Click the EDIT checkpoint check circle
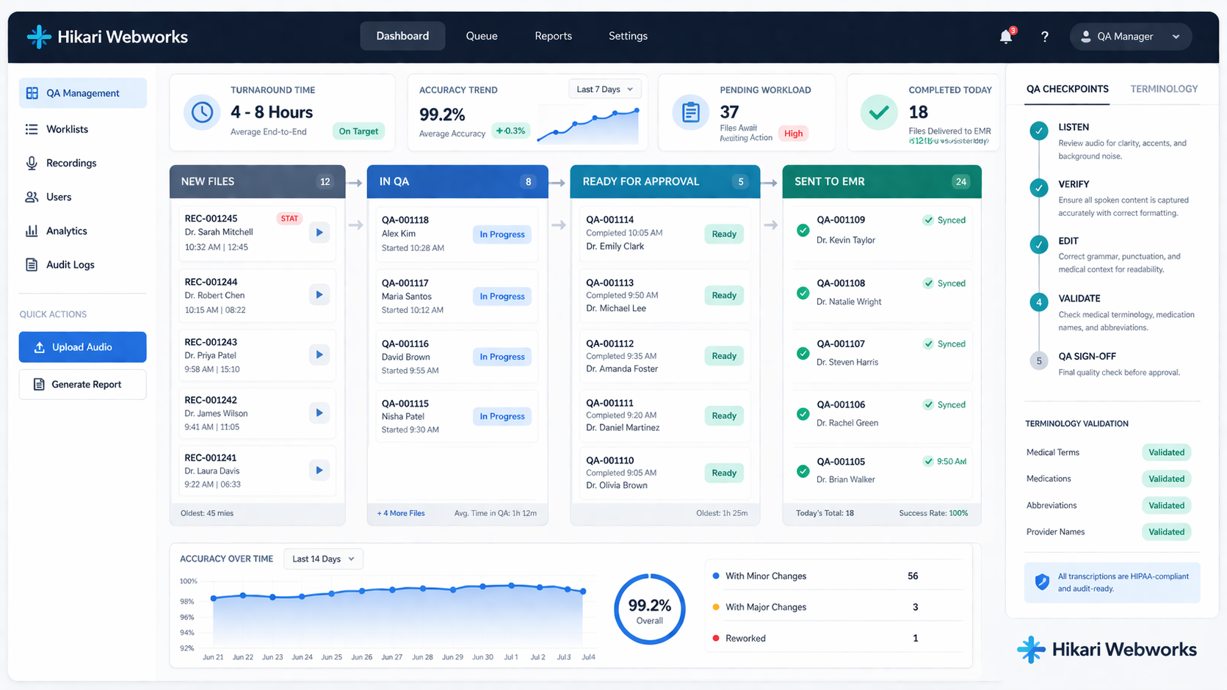1227x690 pixels. click(1038, 244)
